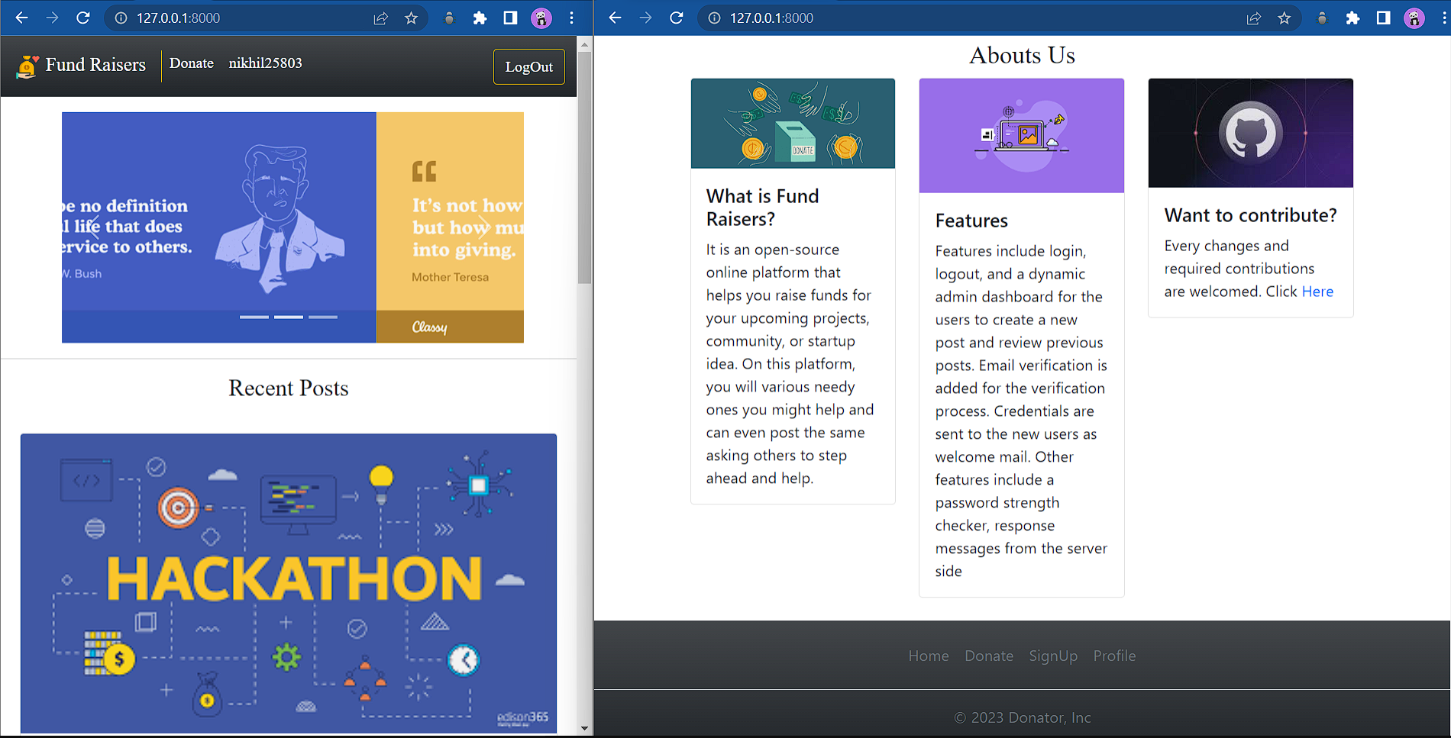This screenshot has width=1451, height=738.
Task: Click share icon in right address bar
Action: click(1254, 18)
